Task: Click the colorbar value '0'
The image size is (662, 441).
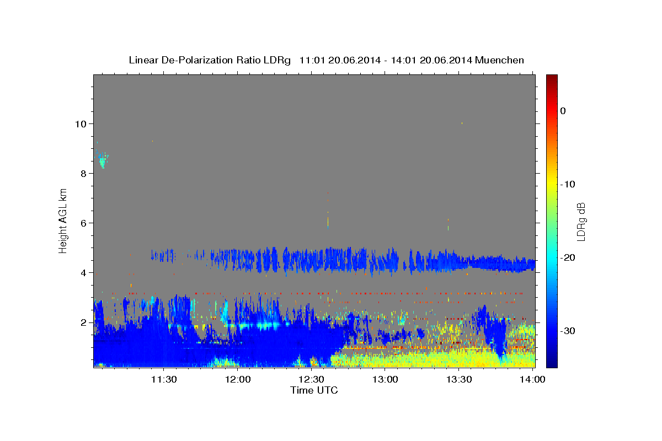Action: tap(563, 111)
